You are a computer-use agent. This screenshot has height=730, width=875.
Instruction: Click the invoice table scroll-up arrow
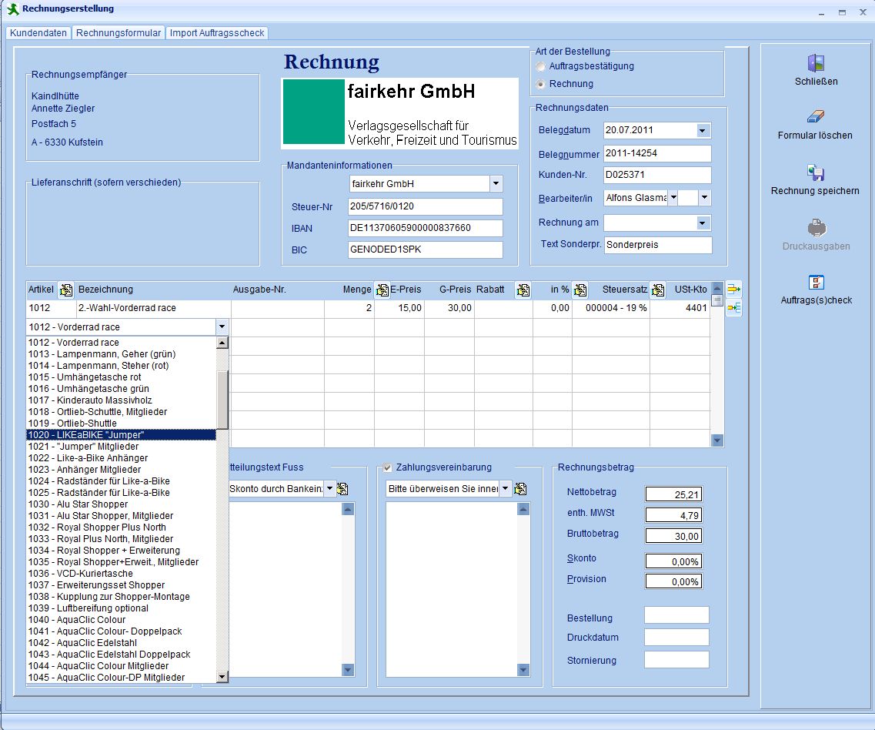click(x=717, y=288)
